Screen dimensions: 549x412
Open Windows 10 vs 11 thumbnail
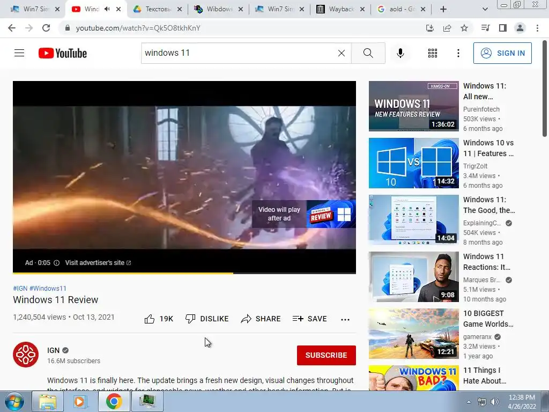pos(413,163)
